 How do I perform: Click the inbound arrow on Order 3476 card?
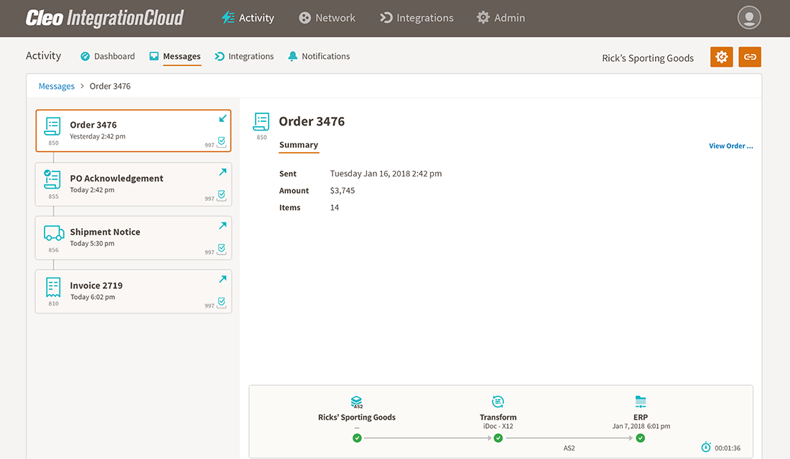[223, 118]
